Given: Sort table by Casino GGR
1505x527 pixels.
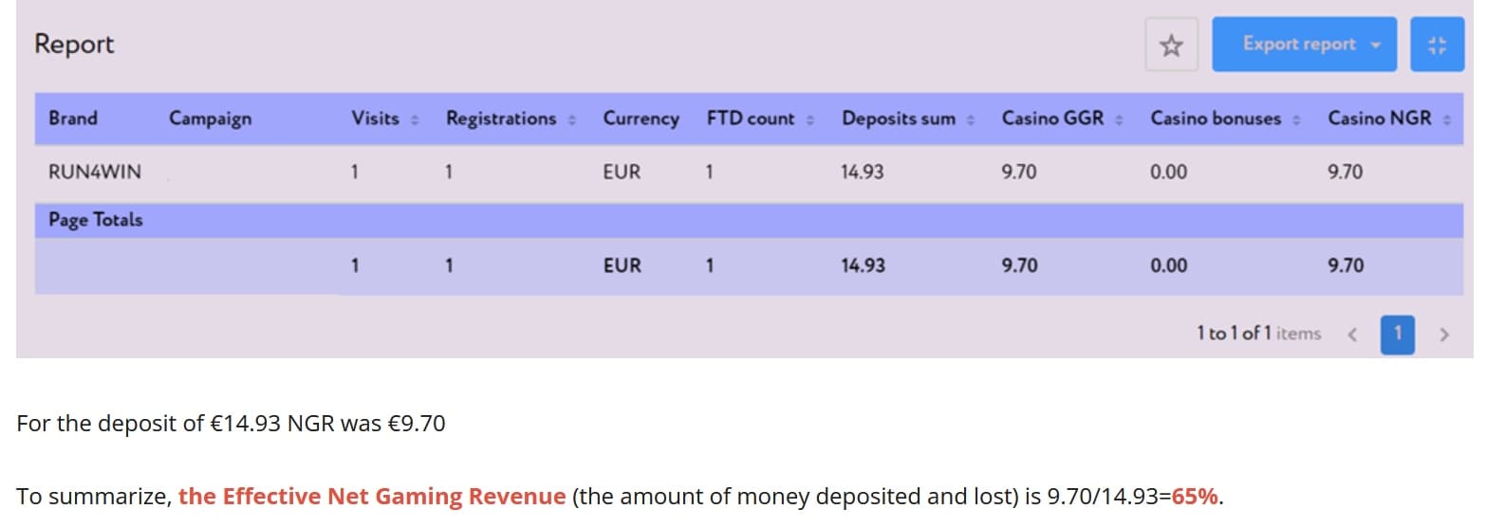Looking at the screenshot, I should [x=1119, y=119].
